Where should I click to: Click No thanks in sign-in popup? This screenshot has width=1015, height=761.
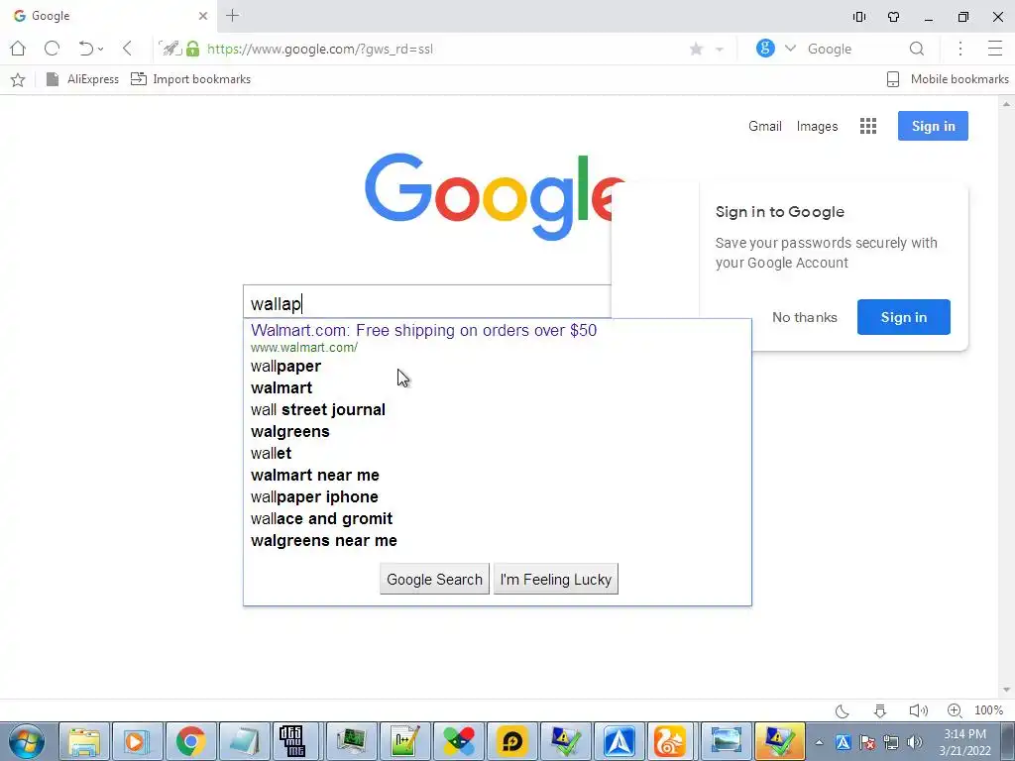[x=805, y=317]
